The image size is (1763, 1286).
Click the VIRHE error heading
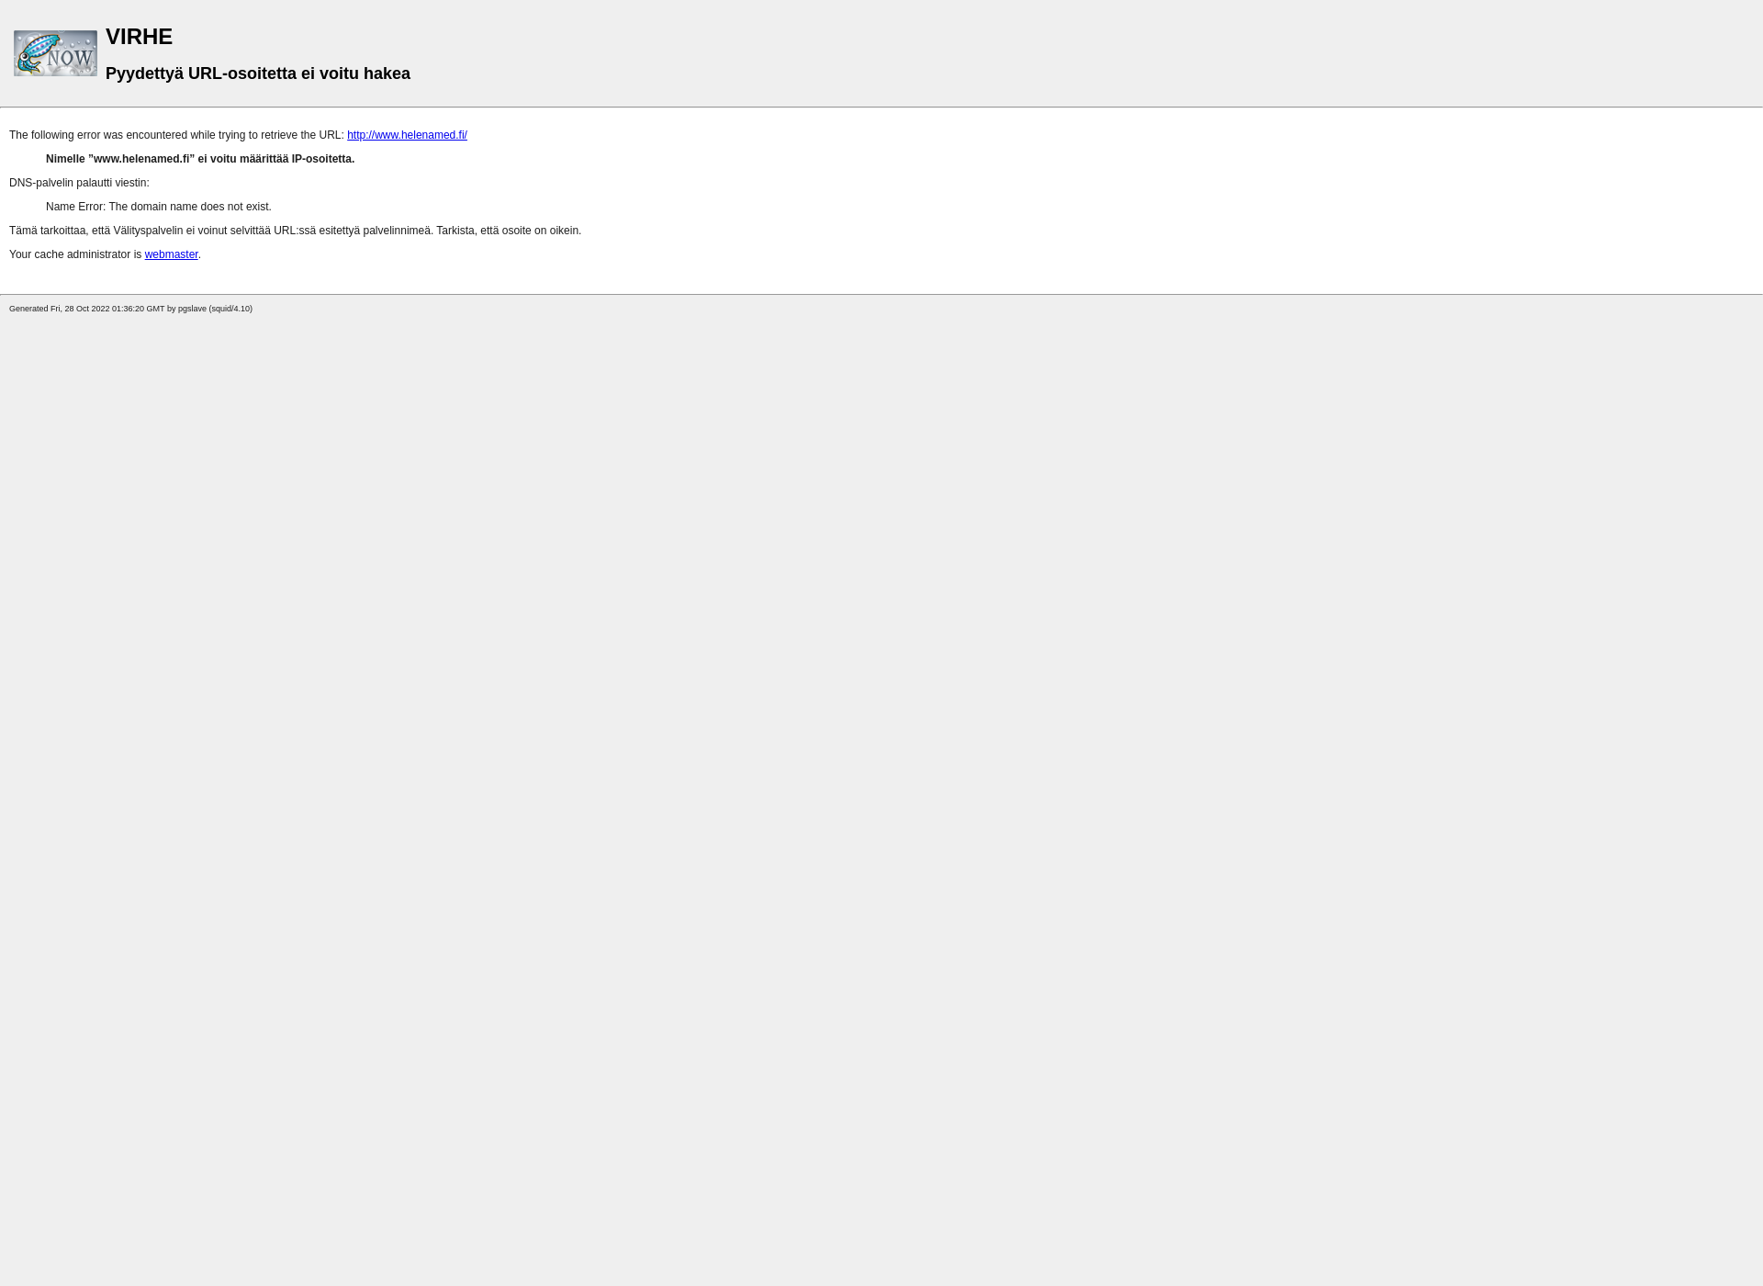(x=139, y=36)
